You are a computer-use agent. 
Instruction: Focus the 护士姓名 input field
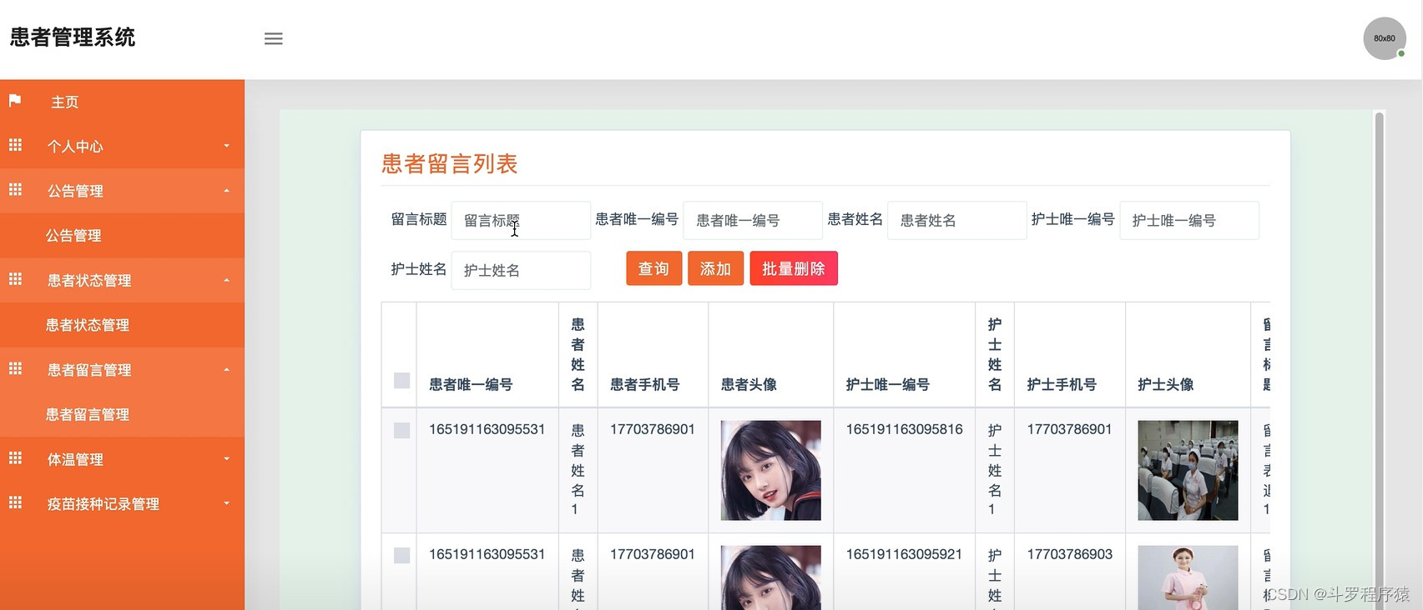click(x=521, y=270)
